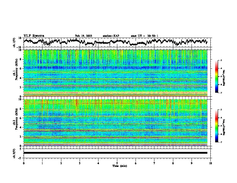The height and width of the screenshot is (183, 237).
Task: Click time axis tick label "1"
Action: [42, 163]
